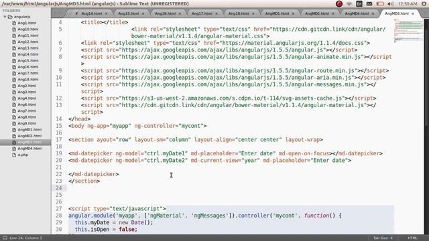The image size is (429, 241).
Task: Click the Line 24, Column 1 status text
Action: point(25,238)
